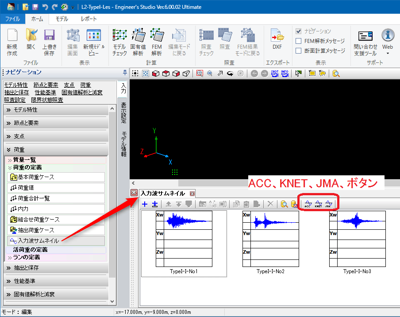Toggle the ナビゲーション checkbox

[x=299, y=31]
